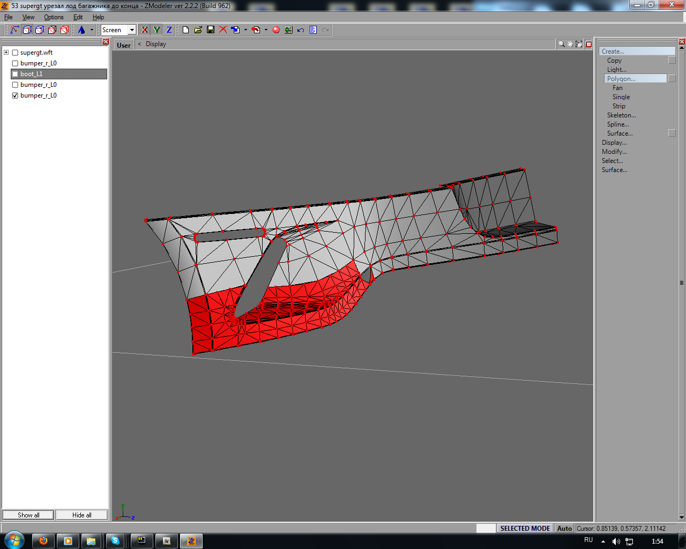Screen dimensions: 686x549
Task: Tick the supergt.wft checkbox
Action: 15,53
